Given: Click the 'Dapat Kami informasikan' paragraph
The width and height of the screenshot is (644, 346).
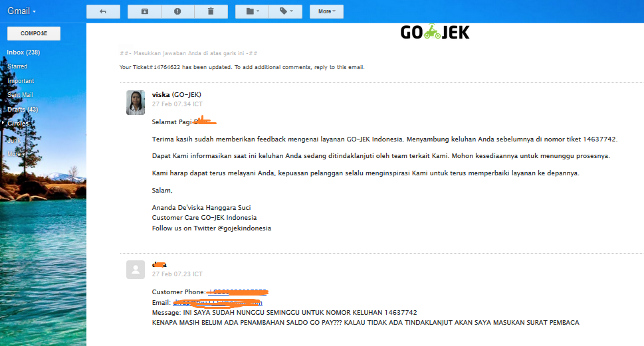Looking at the screenshot, I should tap(381, 156).
